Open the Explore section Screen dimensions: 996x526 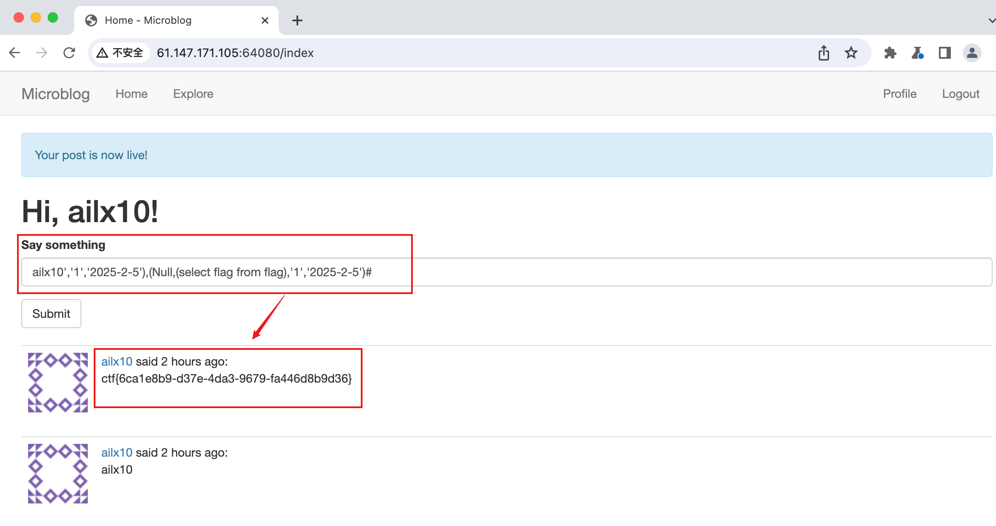click(x=193, y=94)
